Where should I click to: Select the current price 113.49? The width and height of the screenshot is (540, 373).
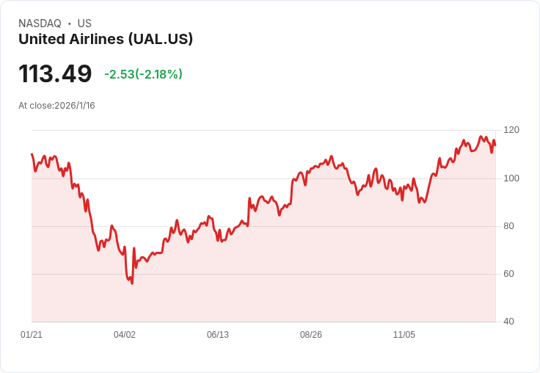coord(55,73)
